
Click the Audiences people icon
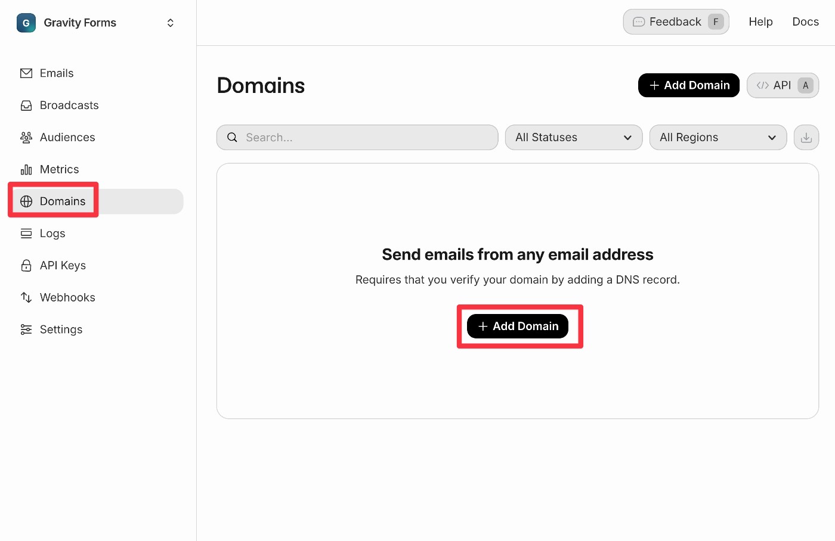coord(26,138)
